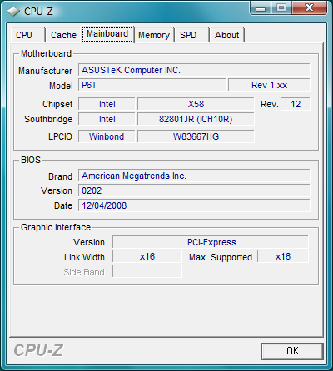Image resolution: width=333 pixels, height=371 pixels.
Task: Click the Rev. label beside chipset
Action: (x=270, y=104)
